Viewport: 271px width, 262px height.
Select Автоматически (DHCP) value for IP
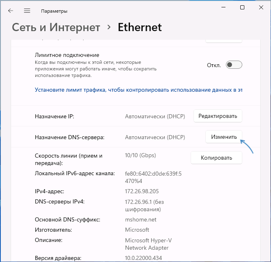(155, 116)
